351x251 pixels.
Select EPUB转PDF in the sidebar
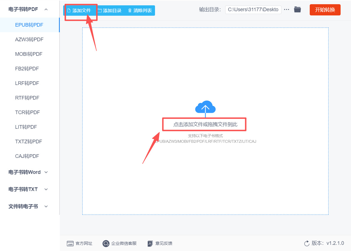pyautogui.click(x=29, y=25)
